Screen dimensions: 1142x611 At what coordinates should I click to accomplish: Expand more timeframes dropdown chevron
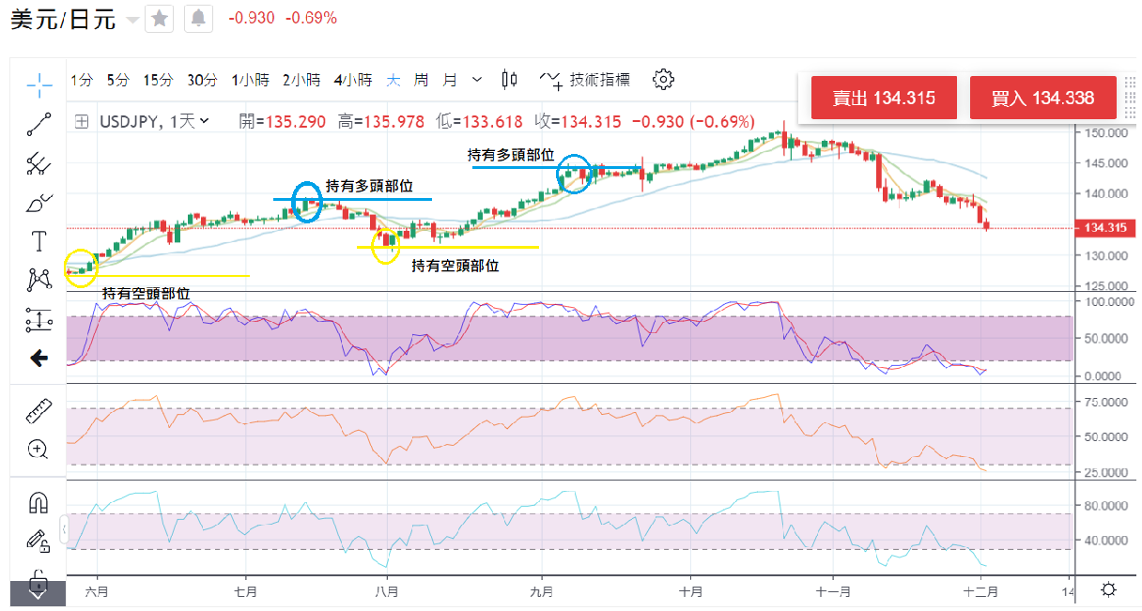(x=477, y=80)
